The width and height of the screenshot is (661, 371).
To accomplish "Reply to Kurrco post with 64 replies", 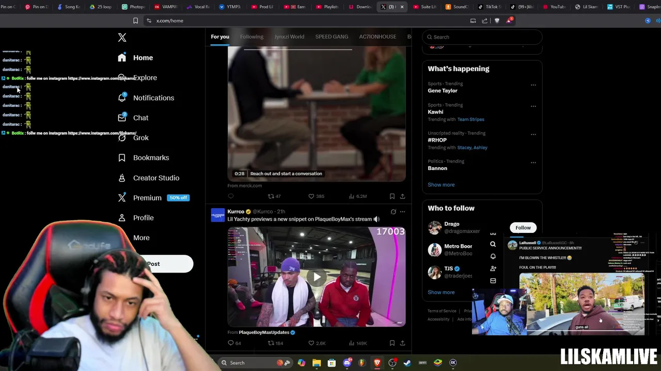I will click(x=234, y=343).
